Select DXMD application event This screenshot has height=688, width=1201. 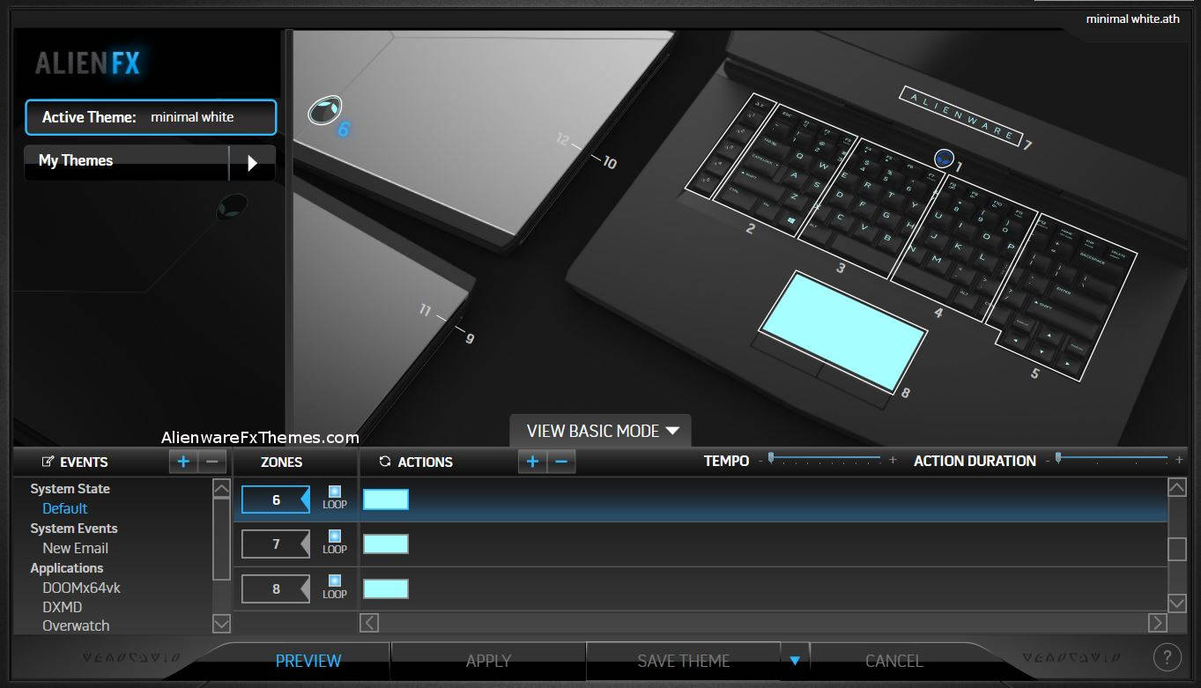[x=63, y=607]
